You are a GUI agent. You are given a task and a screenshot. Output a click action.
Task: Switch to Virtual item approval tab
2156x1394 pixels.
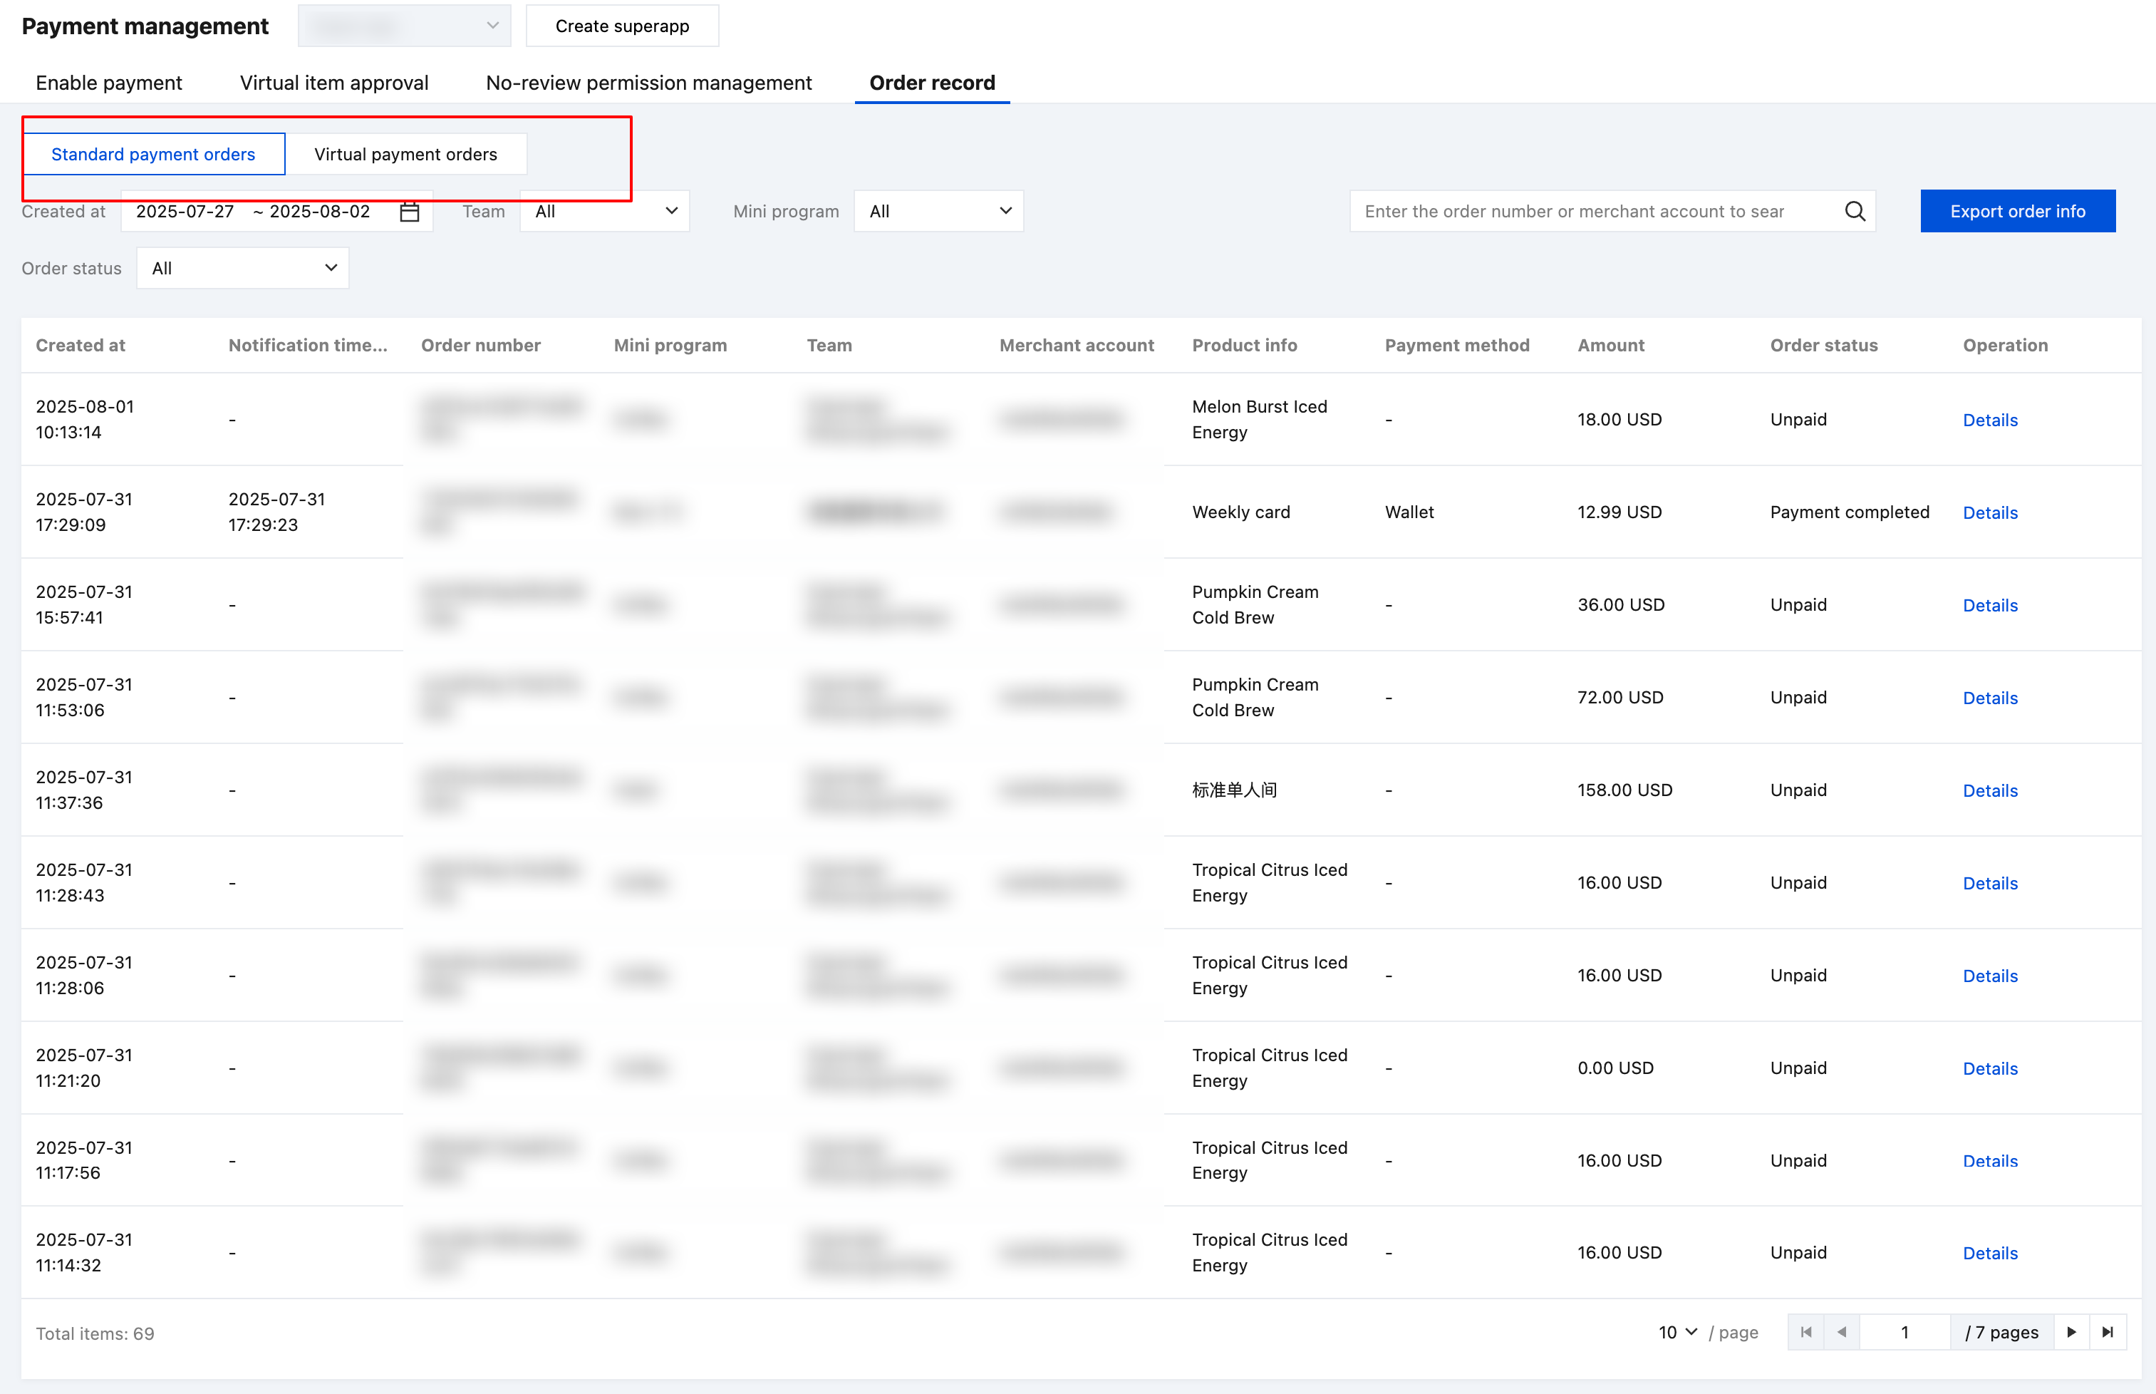point(334,83)
